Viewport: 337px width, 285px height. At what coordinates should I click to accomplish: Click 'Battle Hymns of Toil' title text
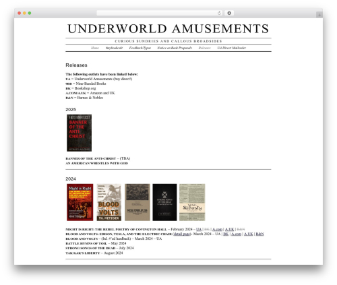[86, 243]
